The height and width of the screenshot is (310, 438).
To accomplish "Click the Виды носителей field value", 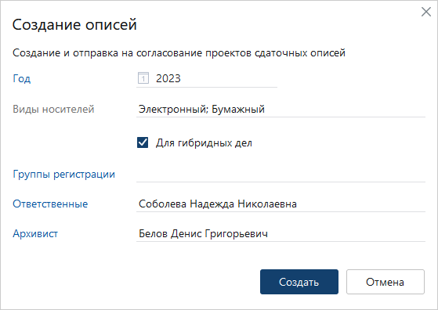I will point(281,109).
